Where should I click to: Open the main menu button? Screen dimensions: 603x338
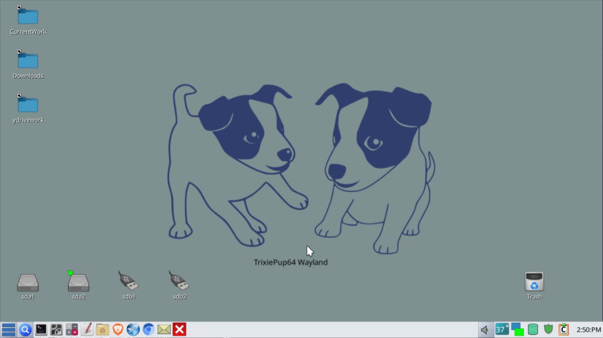[x=8, y=329]
